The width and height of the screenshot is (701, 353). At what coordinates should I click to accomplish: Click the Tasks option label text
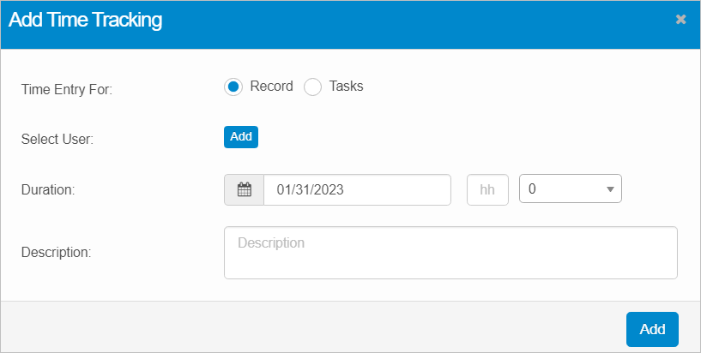pos(346,87)
